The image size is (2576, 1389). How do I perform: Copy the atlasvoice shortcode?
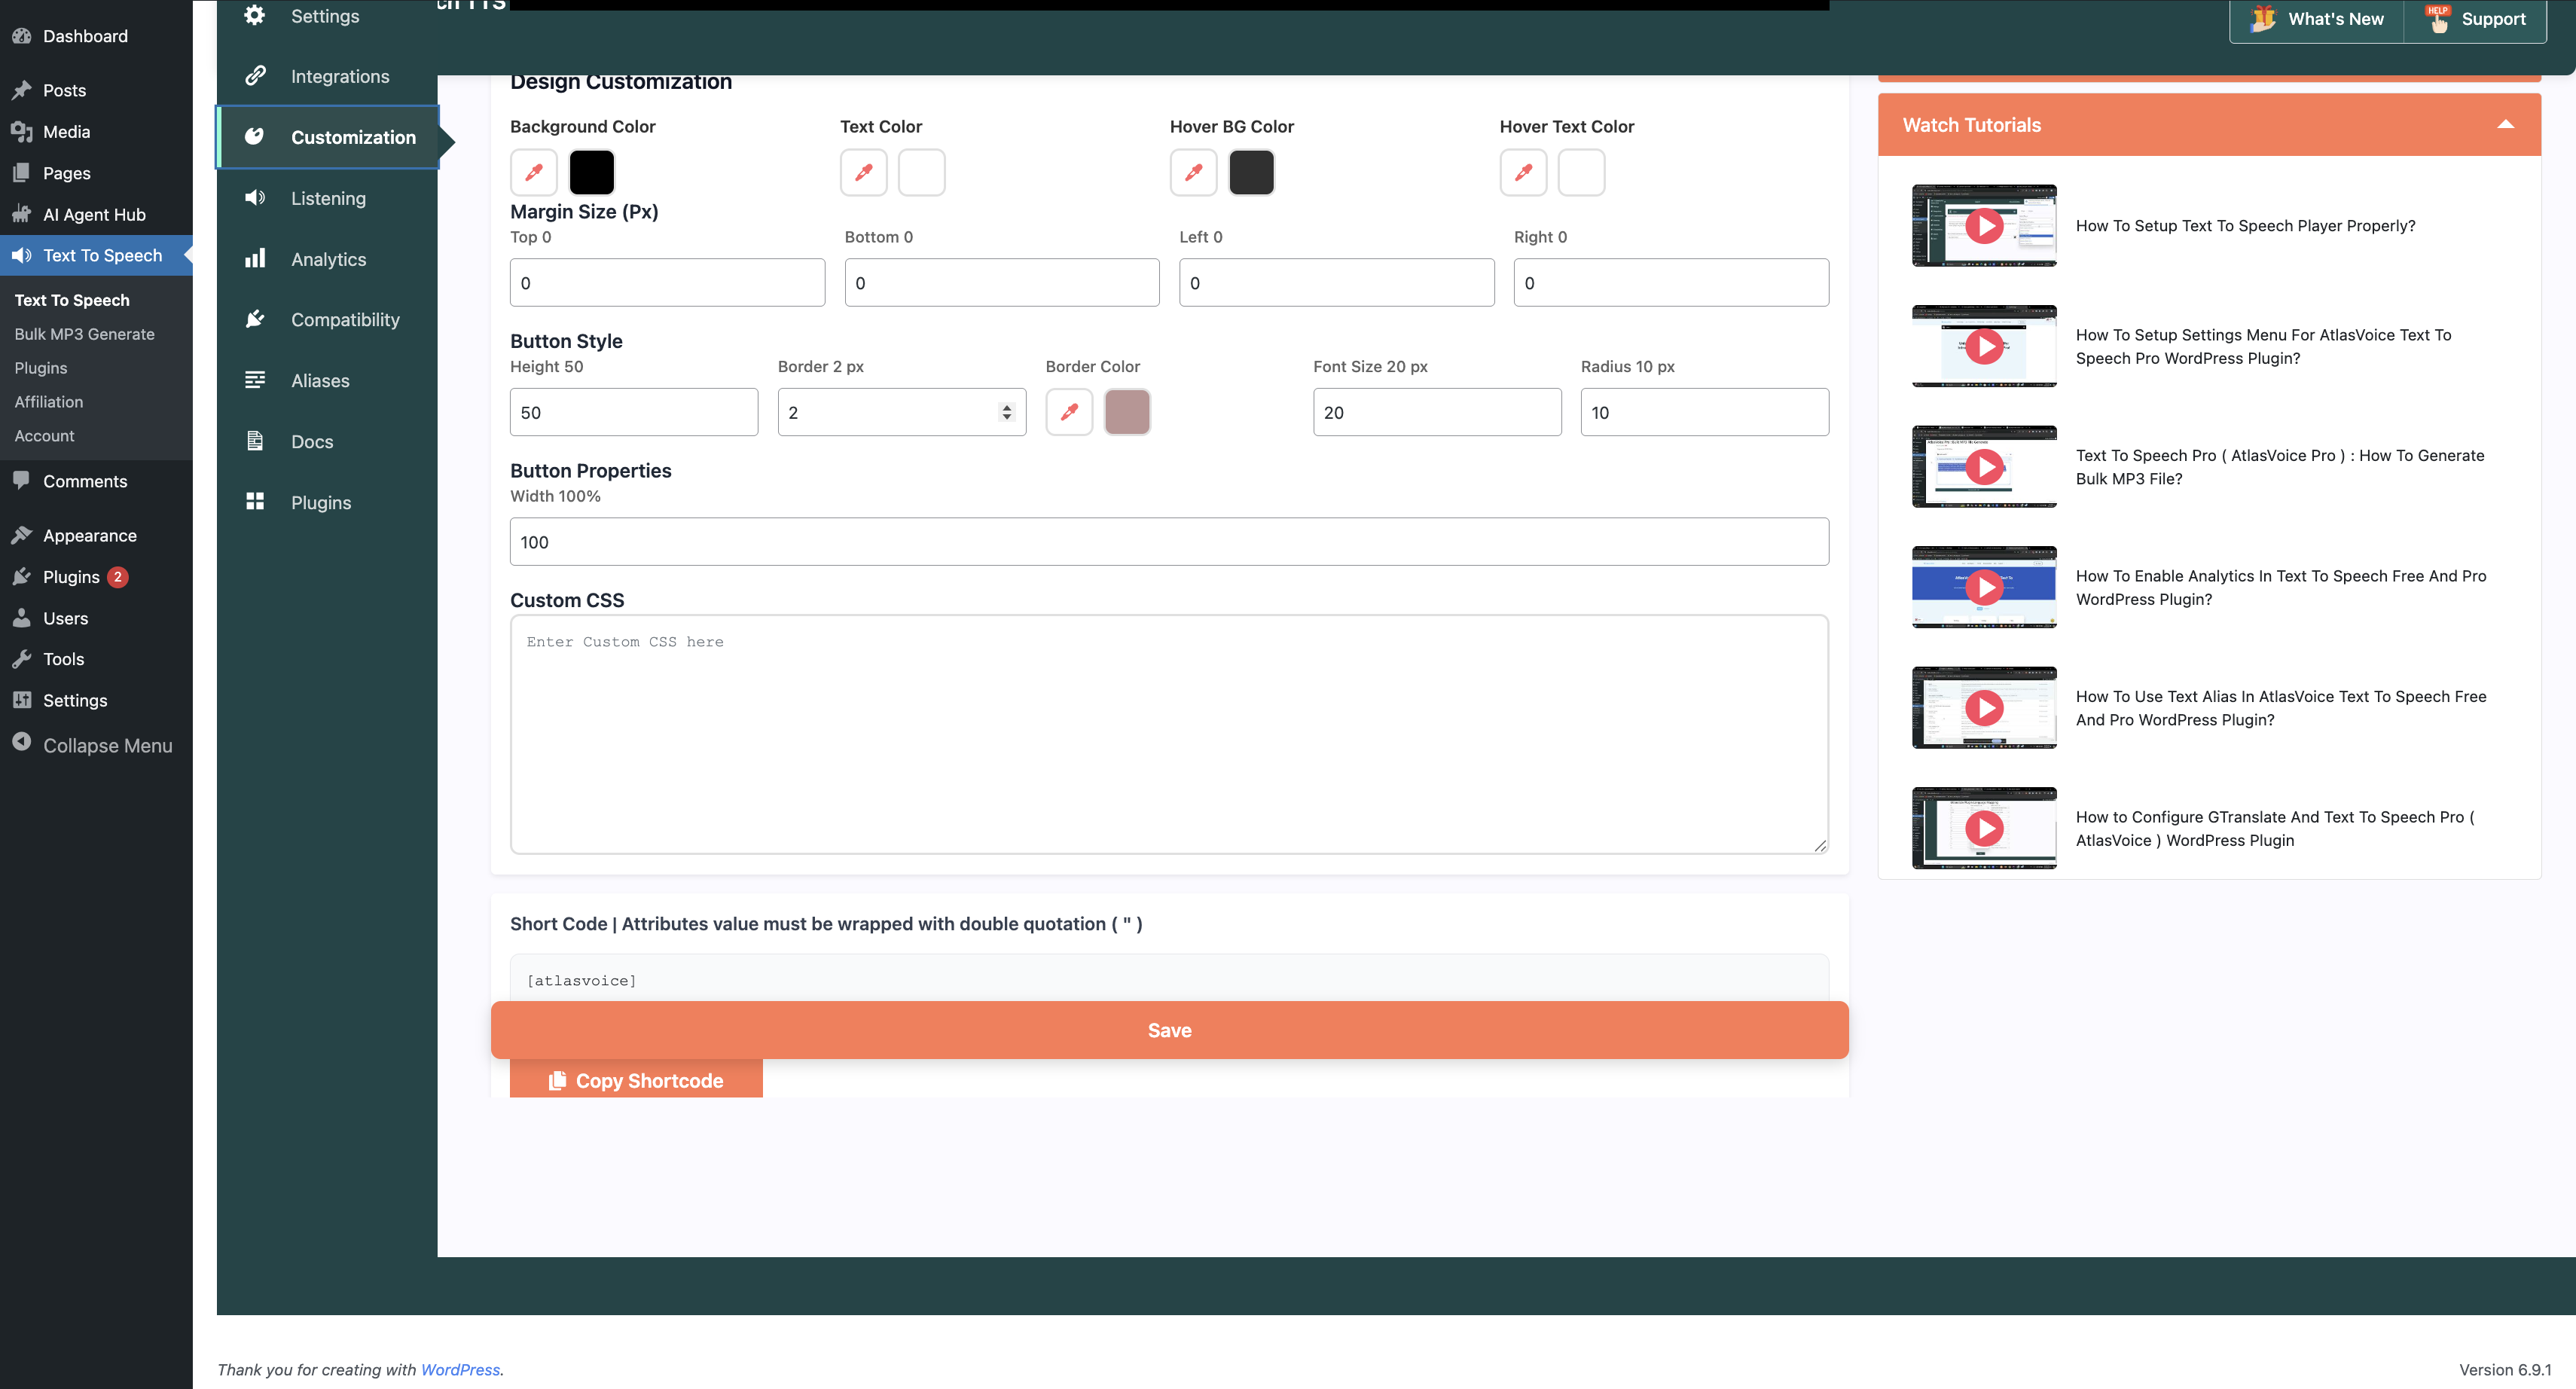coord(636,1080)
